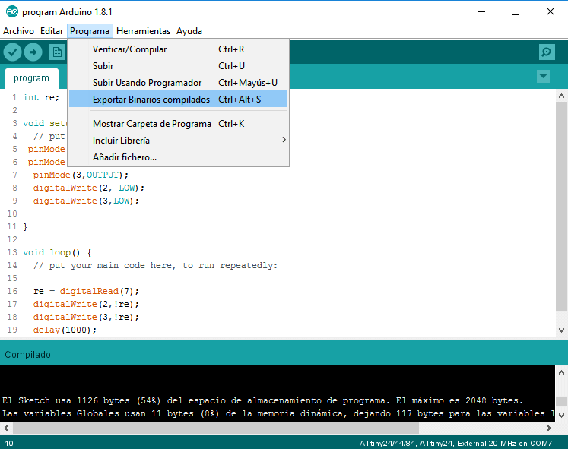Viewport: 568px width, 449px height.
Task: Click the closing brace on line 11
Action: point(25,226)
